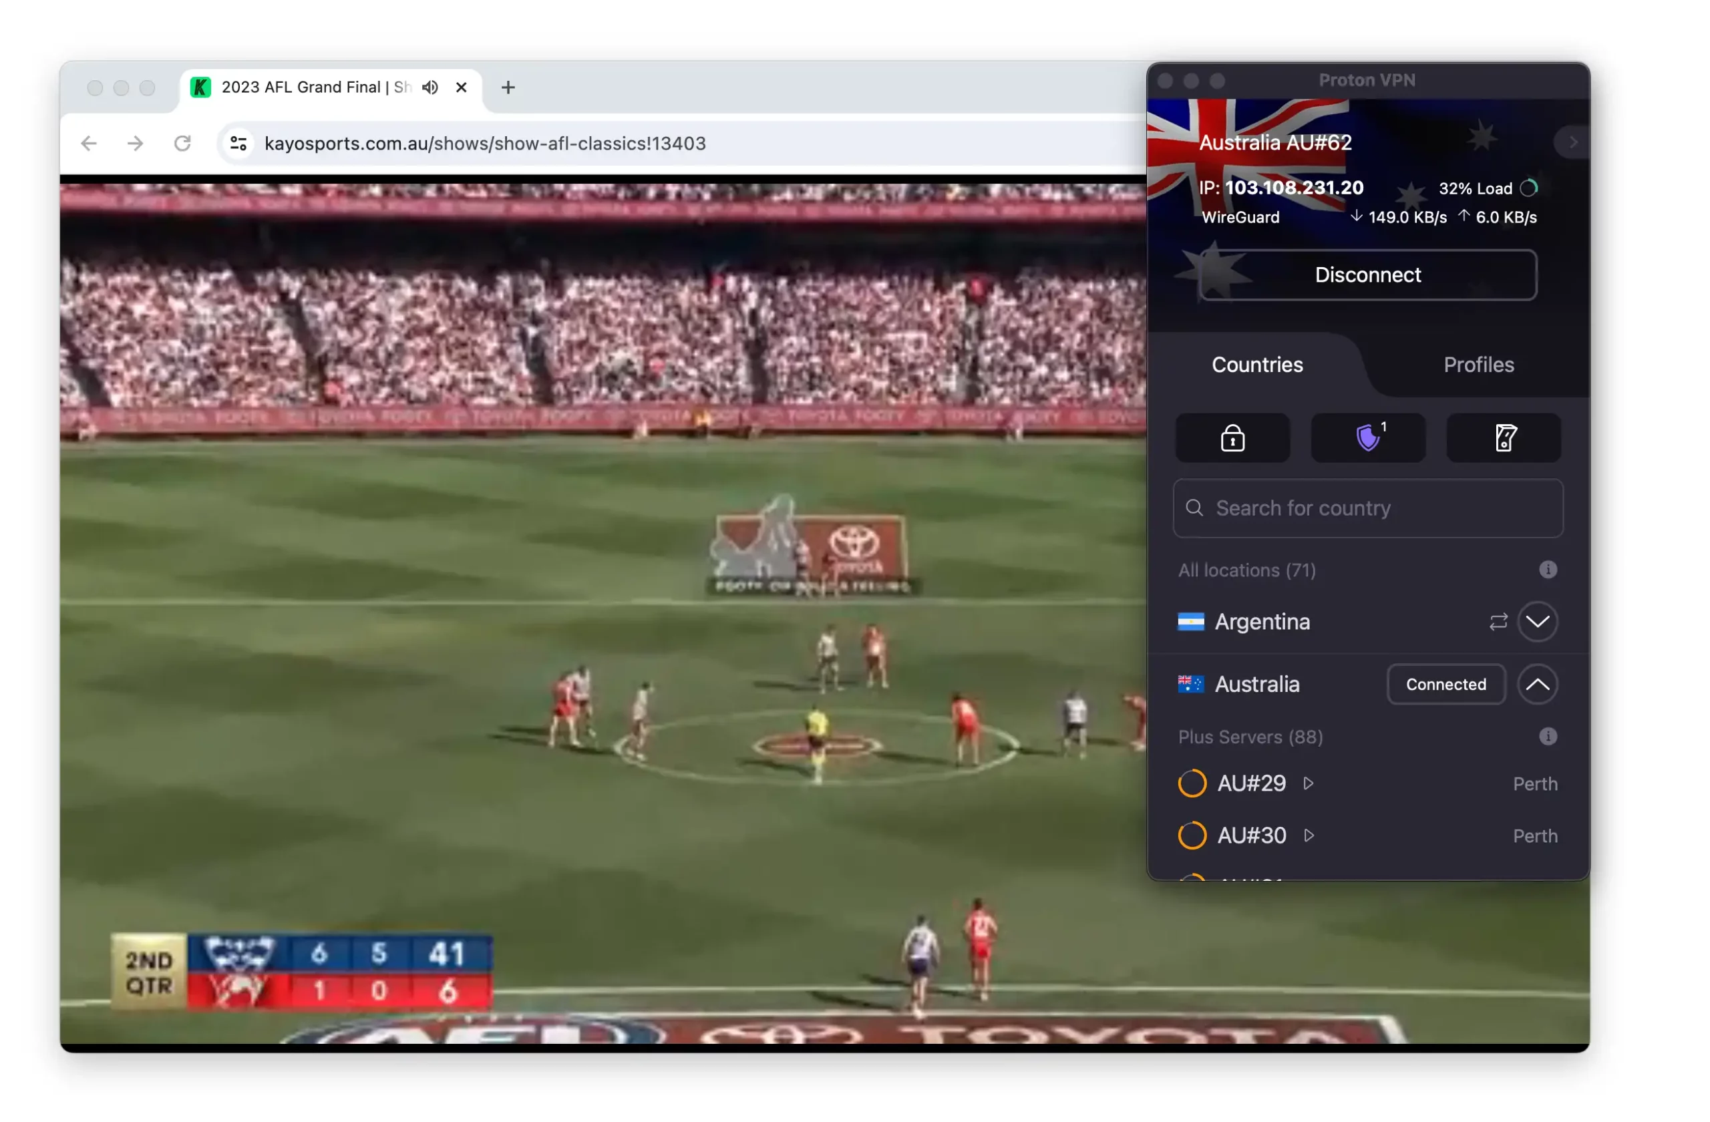Focus the Search for country field

click(1368, 508)
